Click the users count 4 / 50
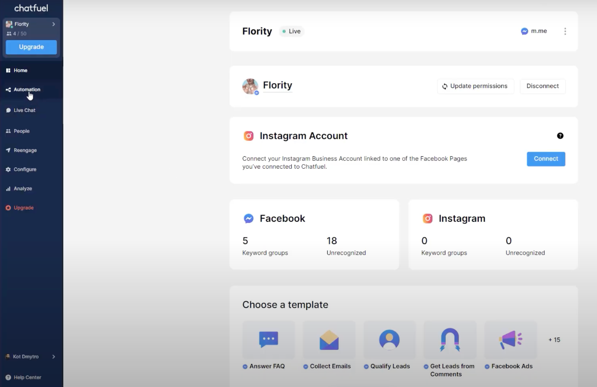Screen dimensions: 597x387 tap(16, 34)
